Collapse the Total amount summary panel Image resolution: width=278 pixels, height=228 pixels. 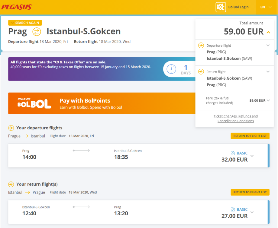(x=268, y=32)
